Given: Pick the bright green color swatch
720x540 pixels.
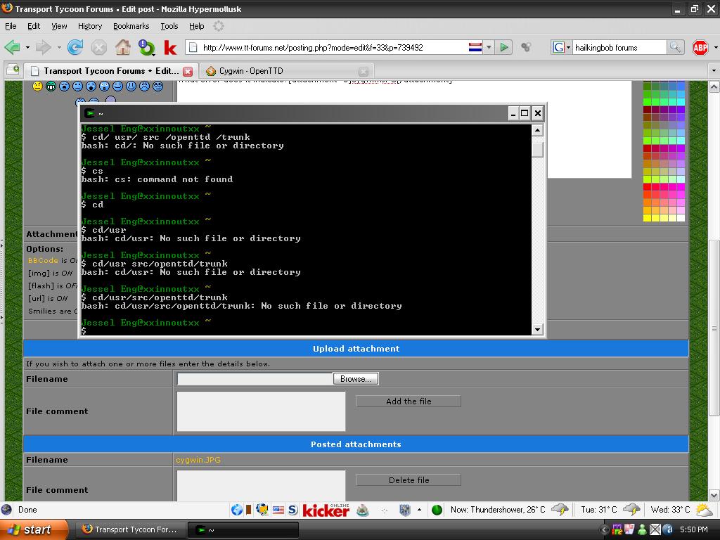Looking at the screenshot, I should click(647, 102).
